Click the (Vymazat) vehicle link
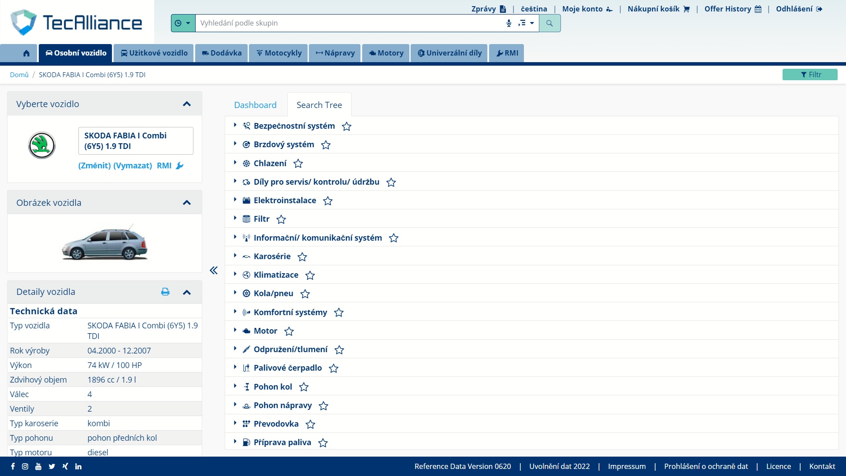 click(x=133, y=166)
